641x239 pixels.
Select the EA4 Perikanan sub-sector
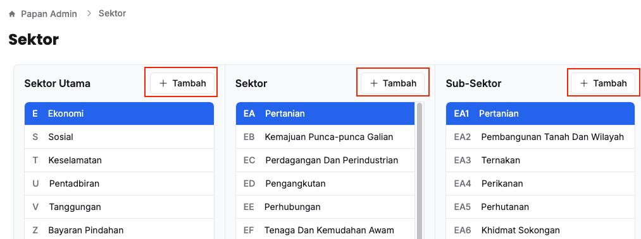coord(540,184)
